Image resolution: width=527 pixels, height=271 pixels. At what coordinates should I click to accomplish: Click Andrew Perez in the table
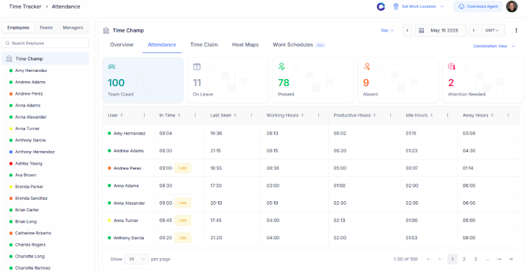(127, 168)
